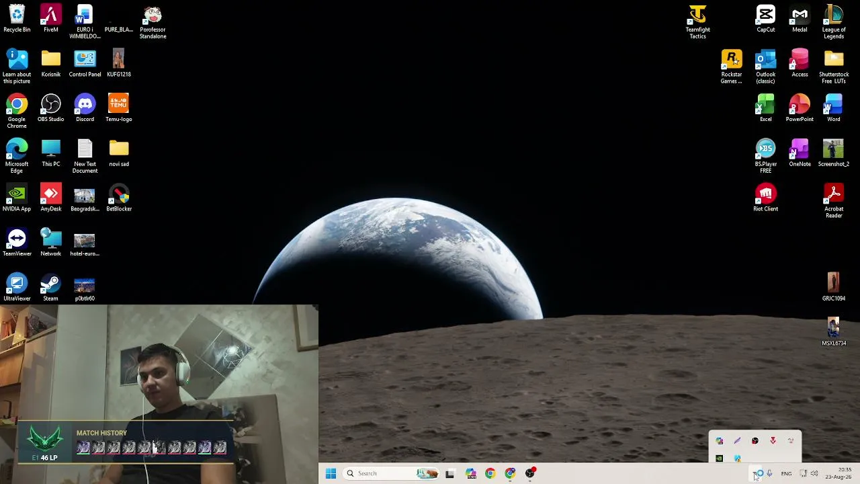Click the NVIDIA icon in the tray overflow popup
Image resolution: width=860 pixels, height=484 pixels.
(719, 458)
